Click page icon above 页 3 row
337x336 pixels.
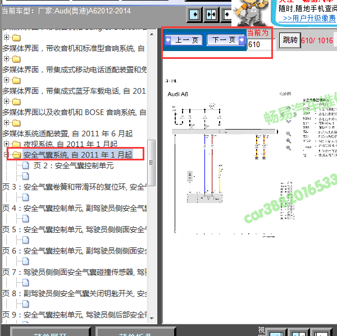26,176
